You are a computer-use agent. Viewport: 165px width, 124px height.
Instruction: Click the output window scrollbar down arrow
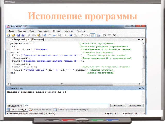[143, 102]
